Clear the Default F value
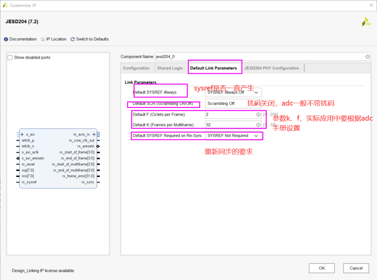377x280 pixels. coord(258,115)
